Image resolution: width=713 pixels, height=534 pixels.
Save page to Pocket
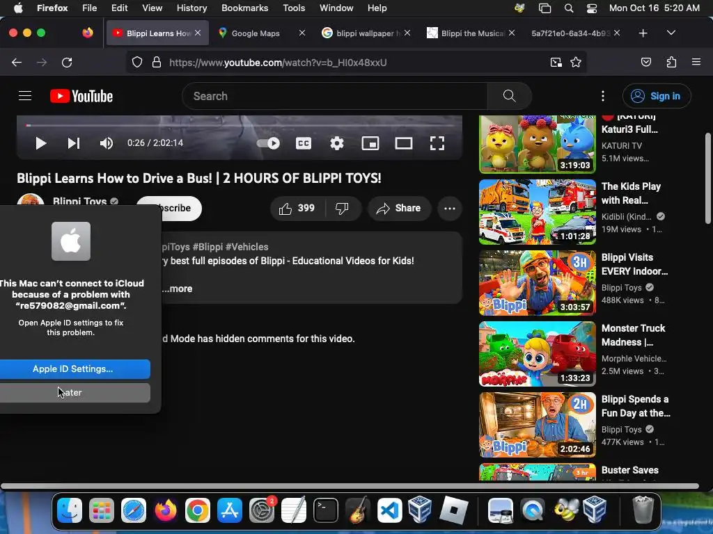coord(645,62)
